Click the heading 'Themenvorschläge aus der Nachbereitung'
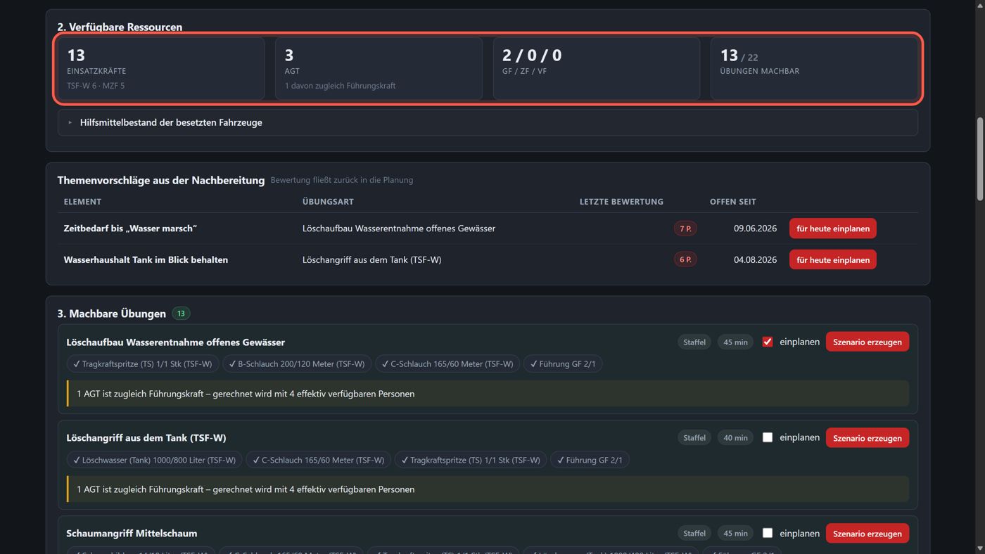Viewport: 985px width, 554px height. (x=161, y=180)
